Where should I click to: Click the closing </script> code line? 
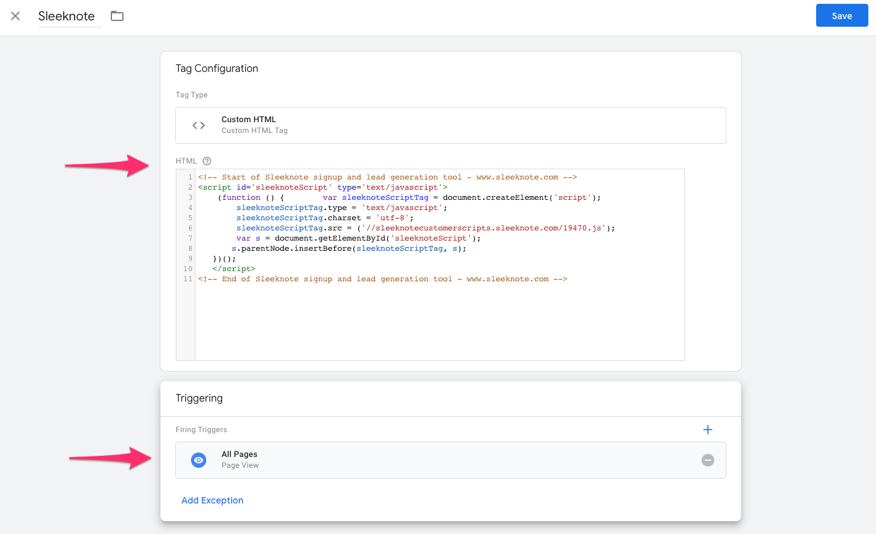pyautogui.click(x=234, y=269)
